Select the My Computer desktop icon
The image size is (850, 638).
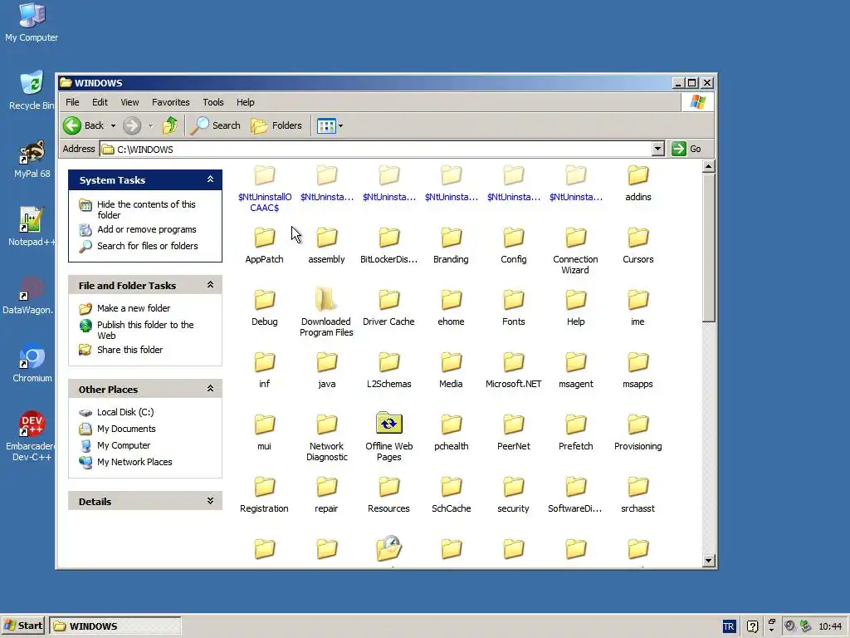click(x=32, y=22)
